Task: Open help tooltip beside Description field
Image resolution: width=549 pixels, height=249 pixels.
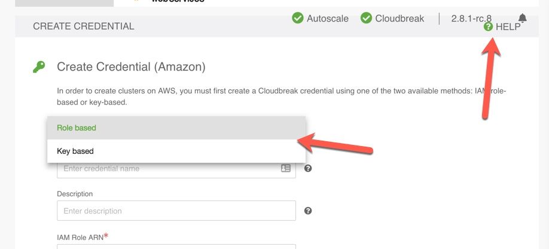Action: coord(308,211)
